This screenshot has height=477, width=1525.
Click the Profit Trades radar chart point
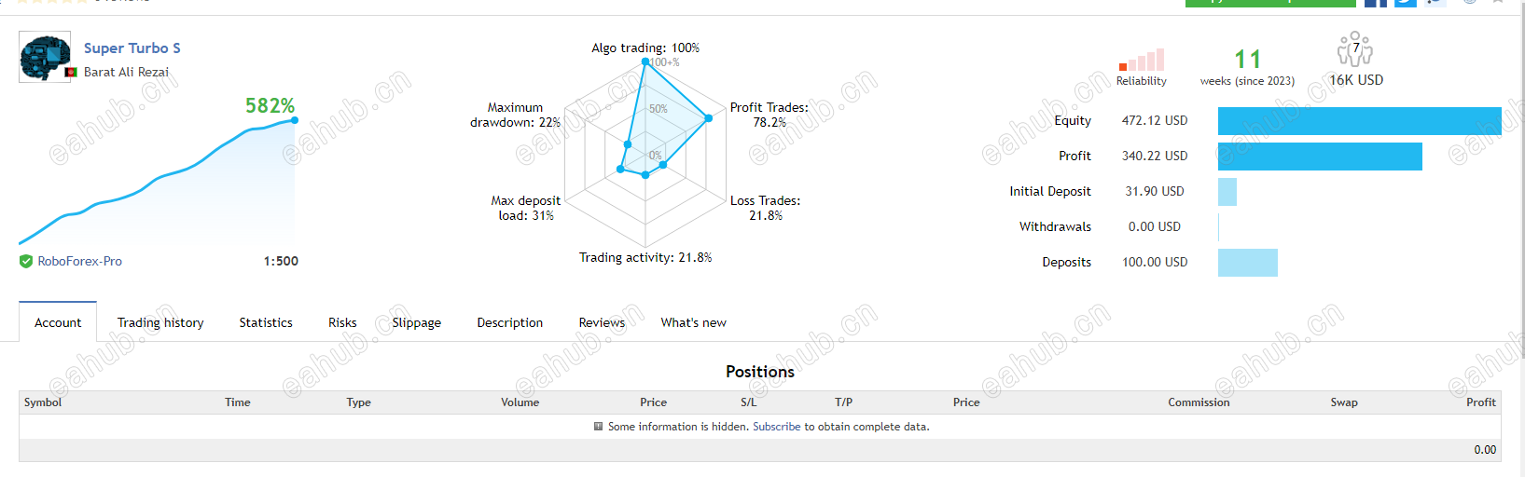pyautogui.click(x=709, y=118)
